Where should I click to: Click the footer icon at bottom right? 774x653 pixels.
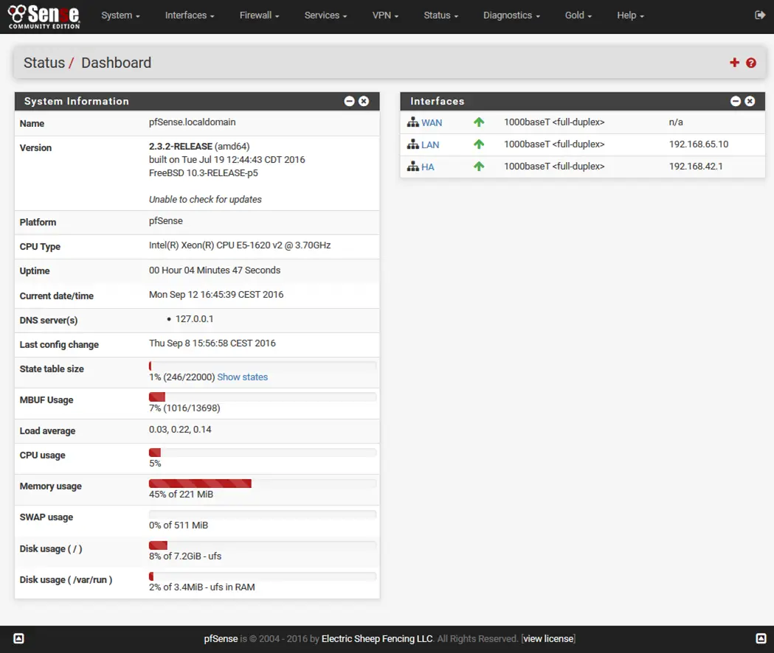[x=761, y=639]
